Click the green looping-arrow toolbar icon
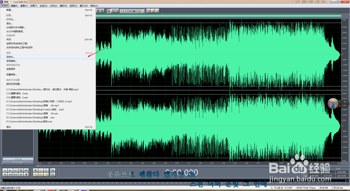 [149, 11]
